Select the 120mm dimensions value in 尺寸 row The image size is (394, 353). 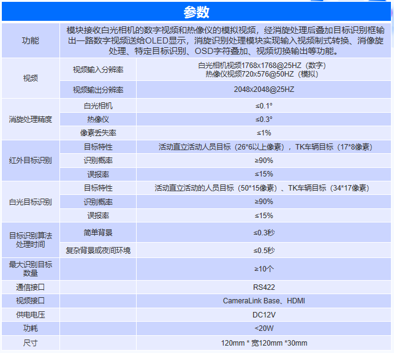pyautogui.click(x=263, y=343)
